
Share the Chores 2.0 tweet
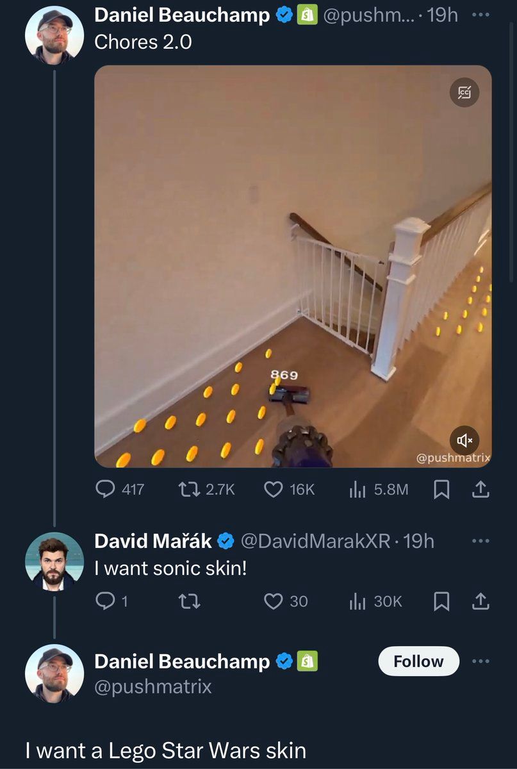point(480,490)
